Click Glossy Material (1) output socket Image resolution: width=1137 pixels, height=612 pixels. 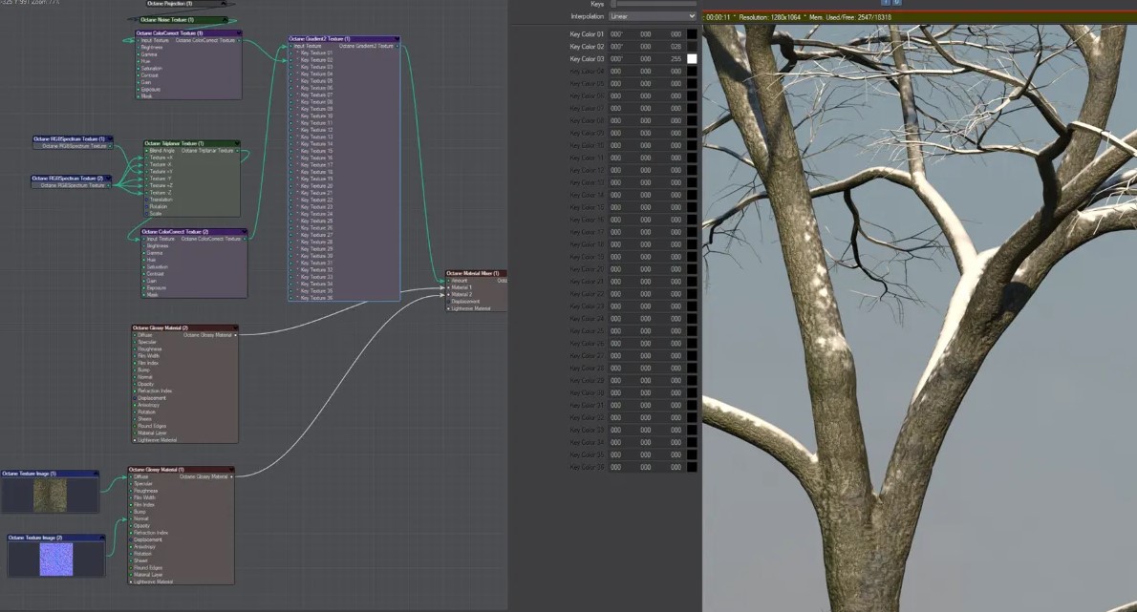[232, 476]
